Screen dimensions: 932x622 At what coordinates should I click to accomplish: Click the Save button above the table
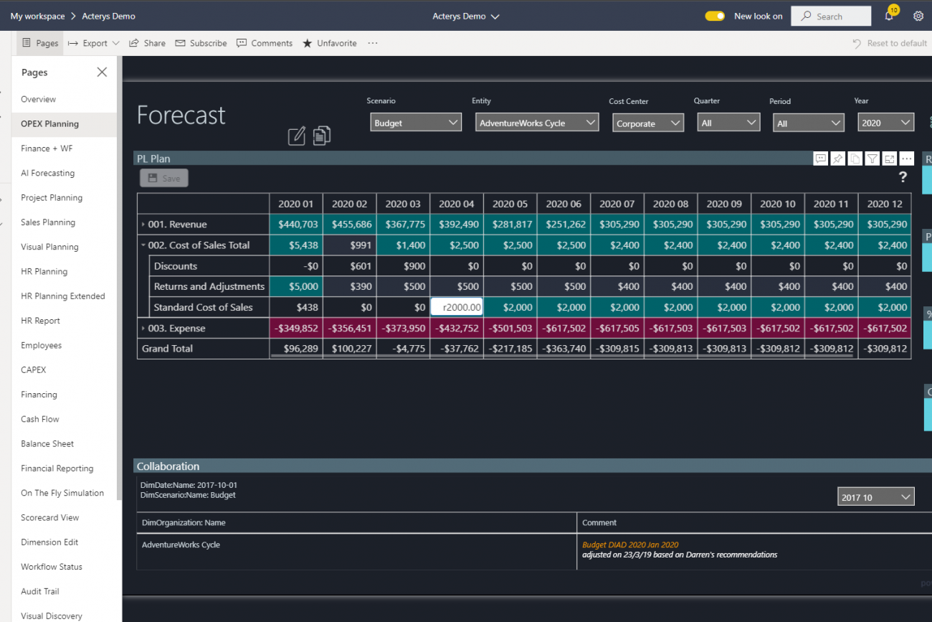pyautogui.click(x=163, y=177)
